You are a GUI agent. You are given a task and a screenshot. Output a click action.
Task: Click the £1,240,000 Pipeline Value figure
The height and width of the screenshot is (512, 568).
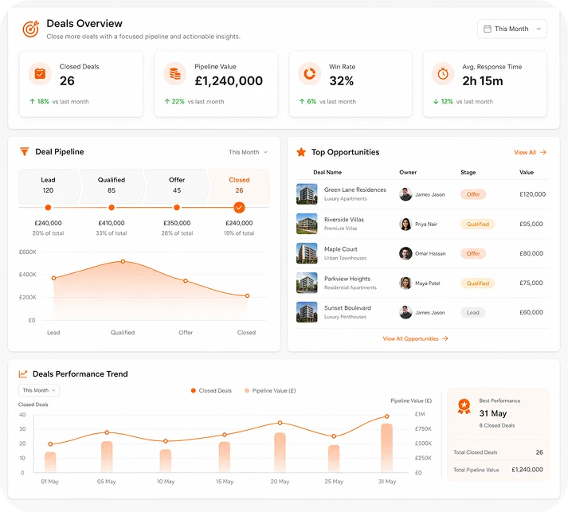click(229, 80)
